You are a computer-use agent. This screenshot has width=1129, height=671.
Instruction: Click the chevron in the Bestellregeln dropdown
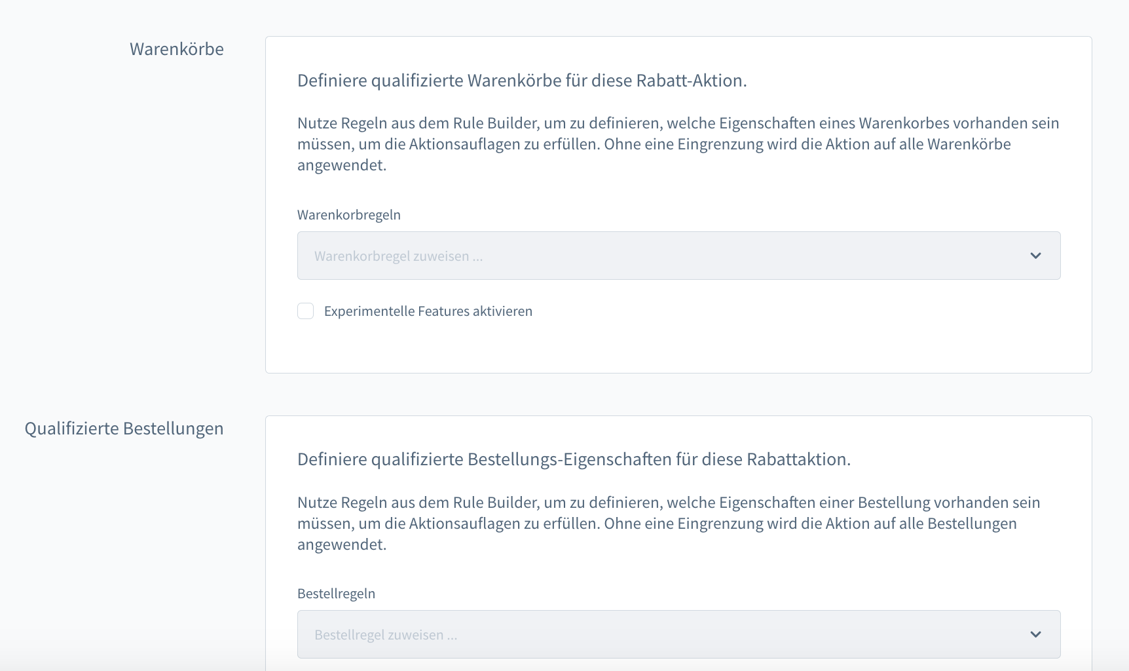pos(1035,634)
